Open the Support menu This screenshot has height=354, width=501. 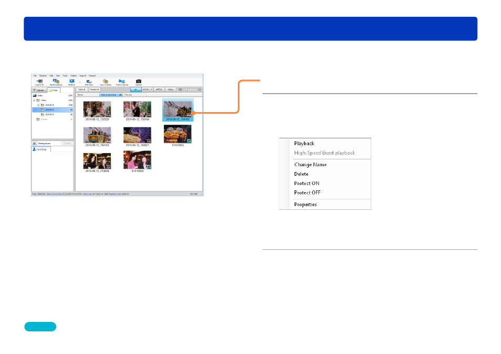tap(83, 76)
